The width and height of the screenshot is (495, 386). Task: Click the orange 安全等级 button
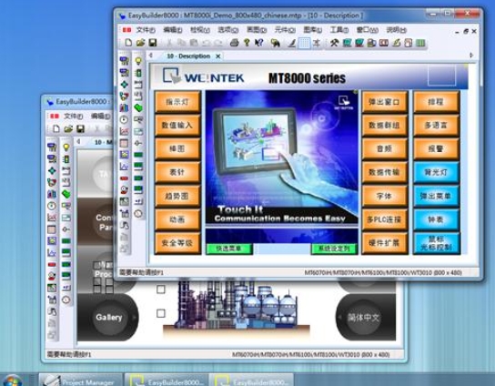[x=177, y=243]
